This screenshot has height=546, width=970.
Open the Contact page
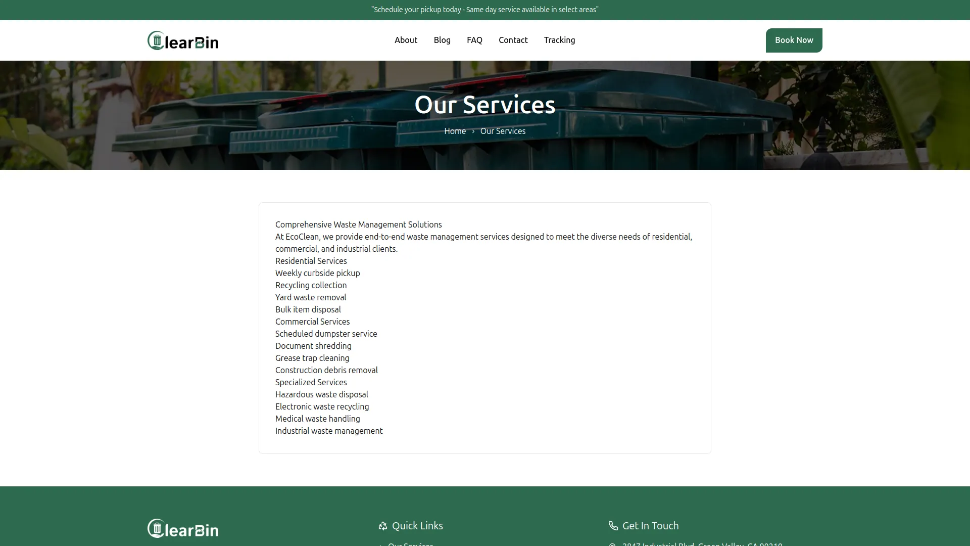pyautogui.click(x=513, y=40)
